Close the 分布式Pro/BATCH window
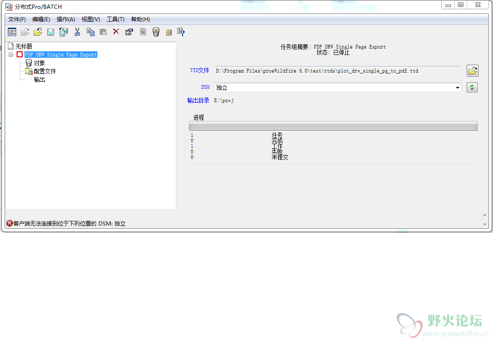Viewport: 493px width, 342px height. [x=478, y=5]
